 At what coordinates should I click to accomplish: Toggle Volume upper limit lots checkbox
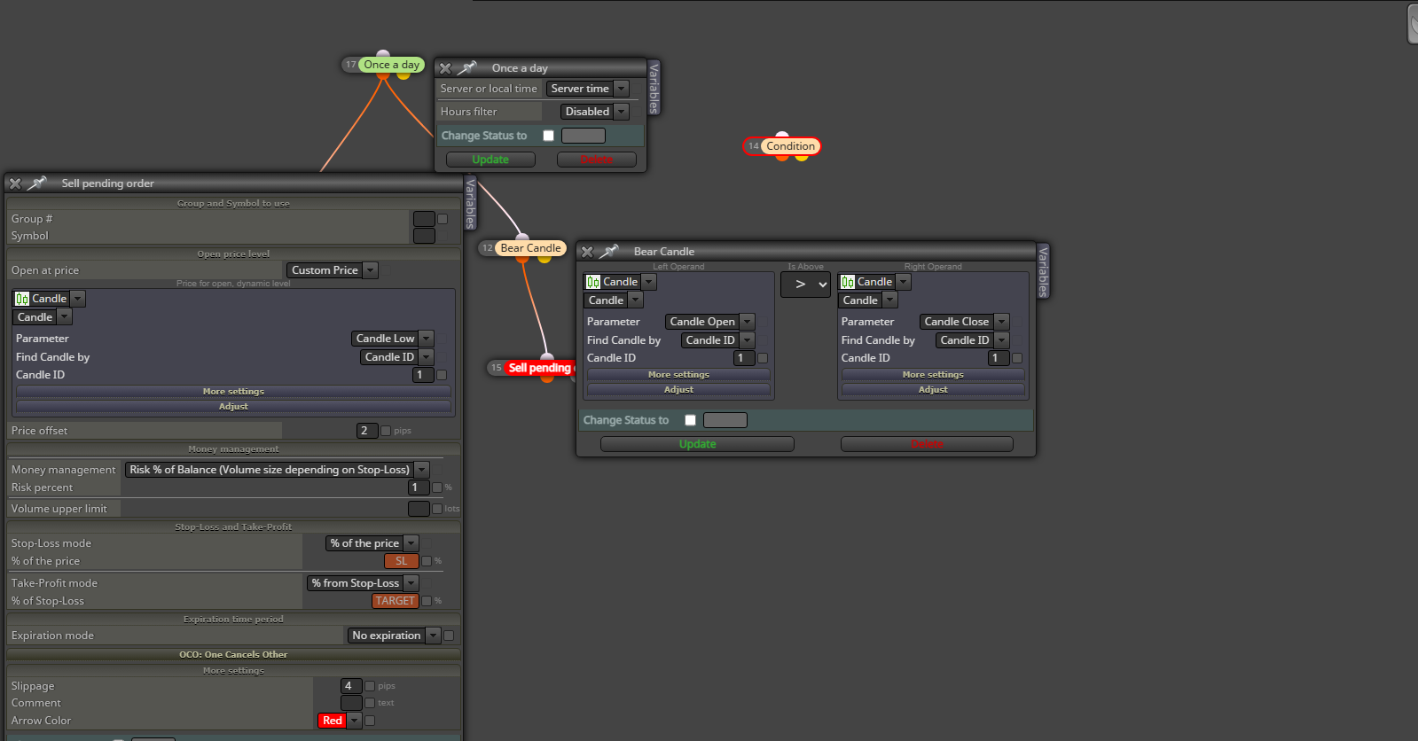436,509
